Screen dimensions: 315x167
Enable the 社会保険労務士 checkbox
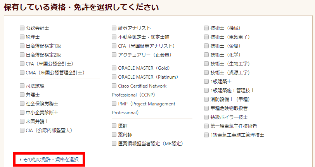22,103
